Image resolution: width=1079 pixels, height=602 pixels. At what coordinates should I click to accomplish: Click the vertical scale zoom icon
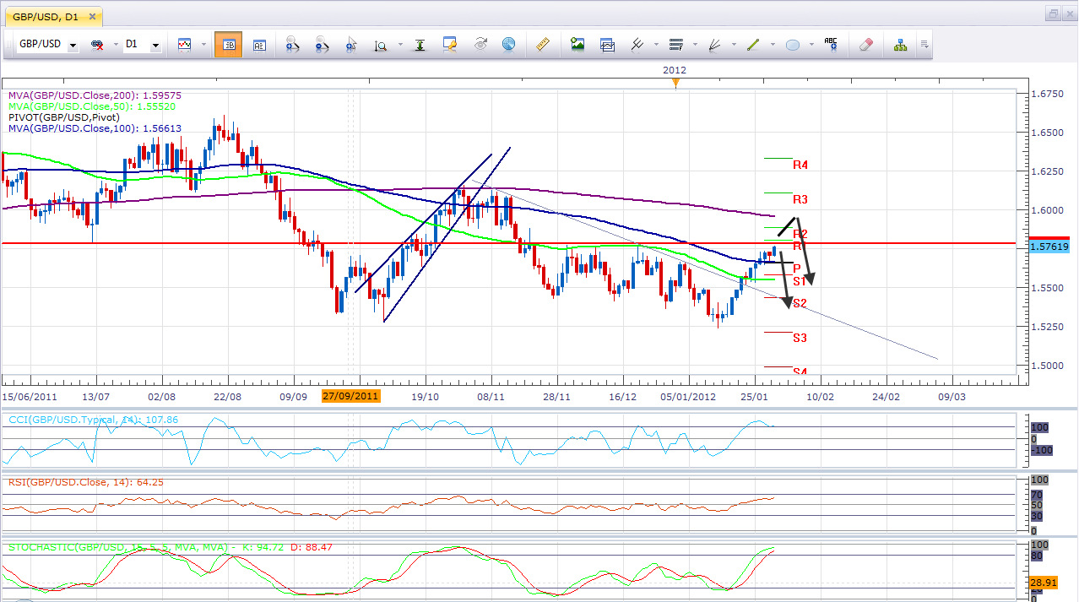point(380,45)
